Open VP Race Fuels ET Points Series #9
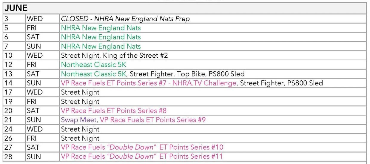The width and height of the screenshot is (370, 164). click(152, 120)
